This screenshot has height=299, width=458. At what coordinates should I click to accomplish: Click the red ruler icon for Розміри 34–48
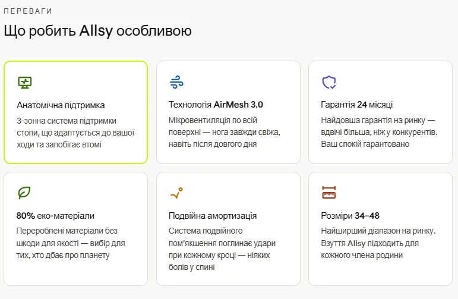[x=329, y=193]
